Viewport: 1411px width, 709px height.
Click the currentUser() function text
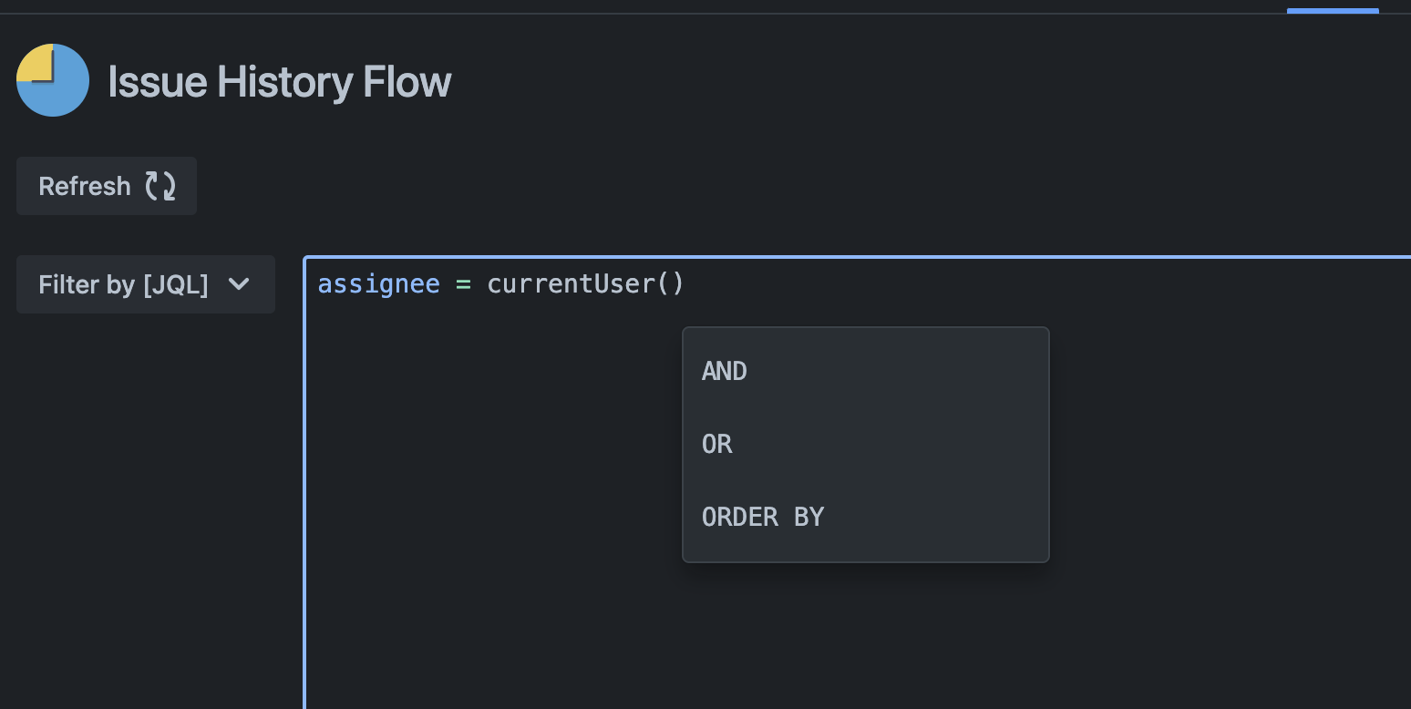pyautogui.click(x=585, y=284)
